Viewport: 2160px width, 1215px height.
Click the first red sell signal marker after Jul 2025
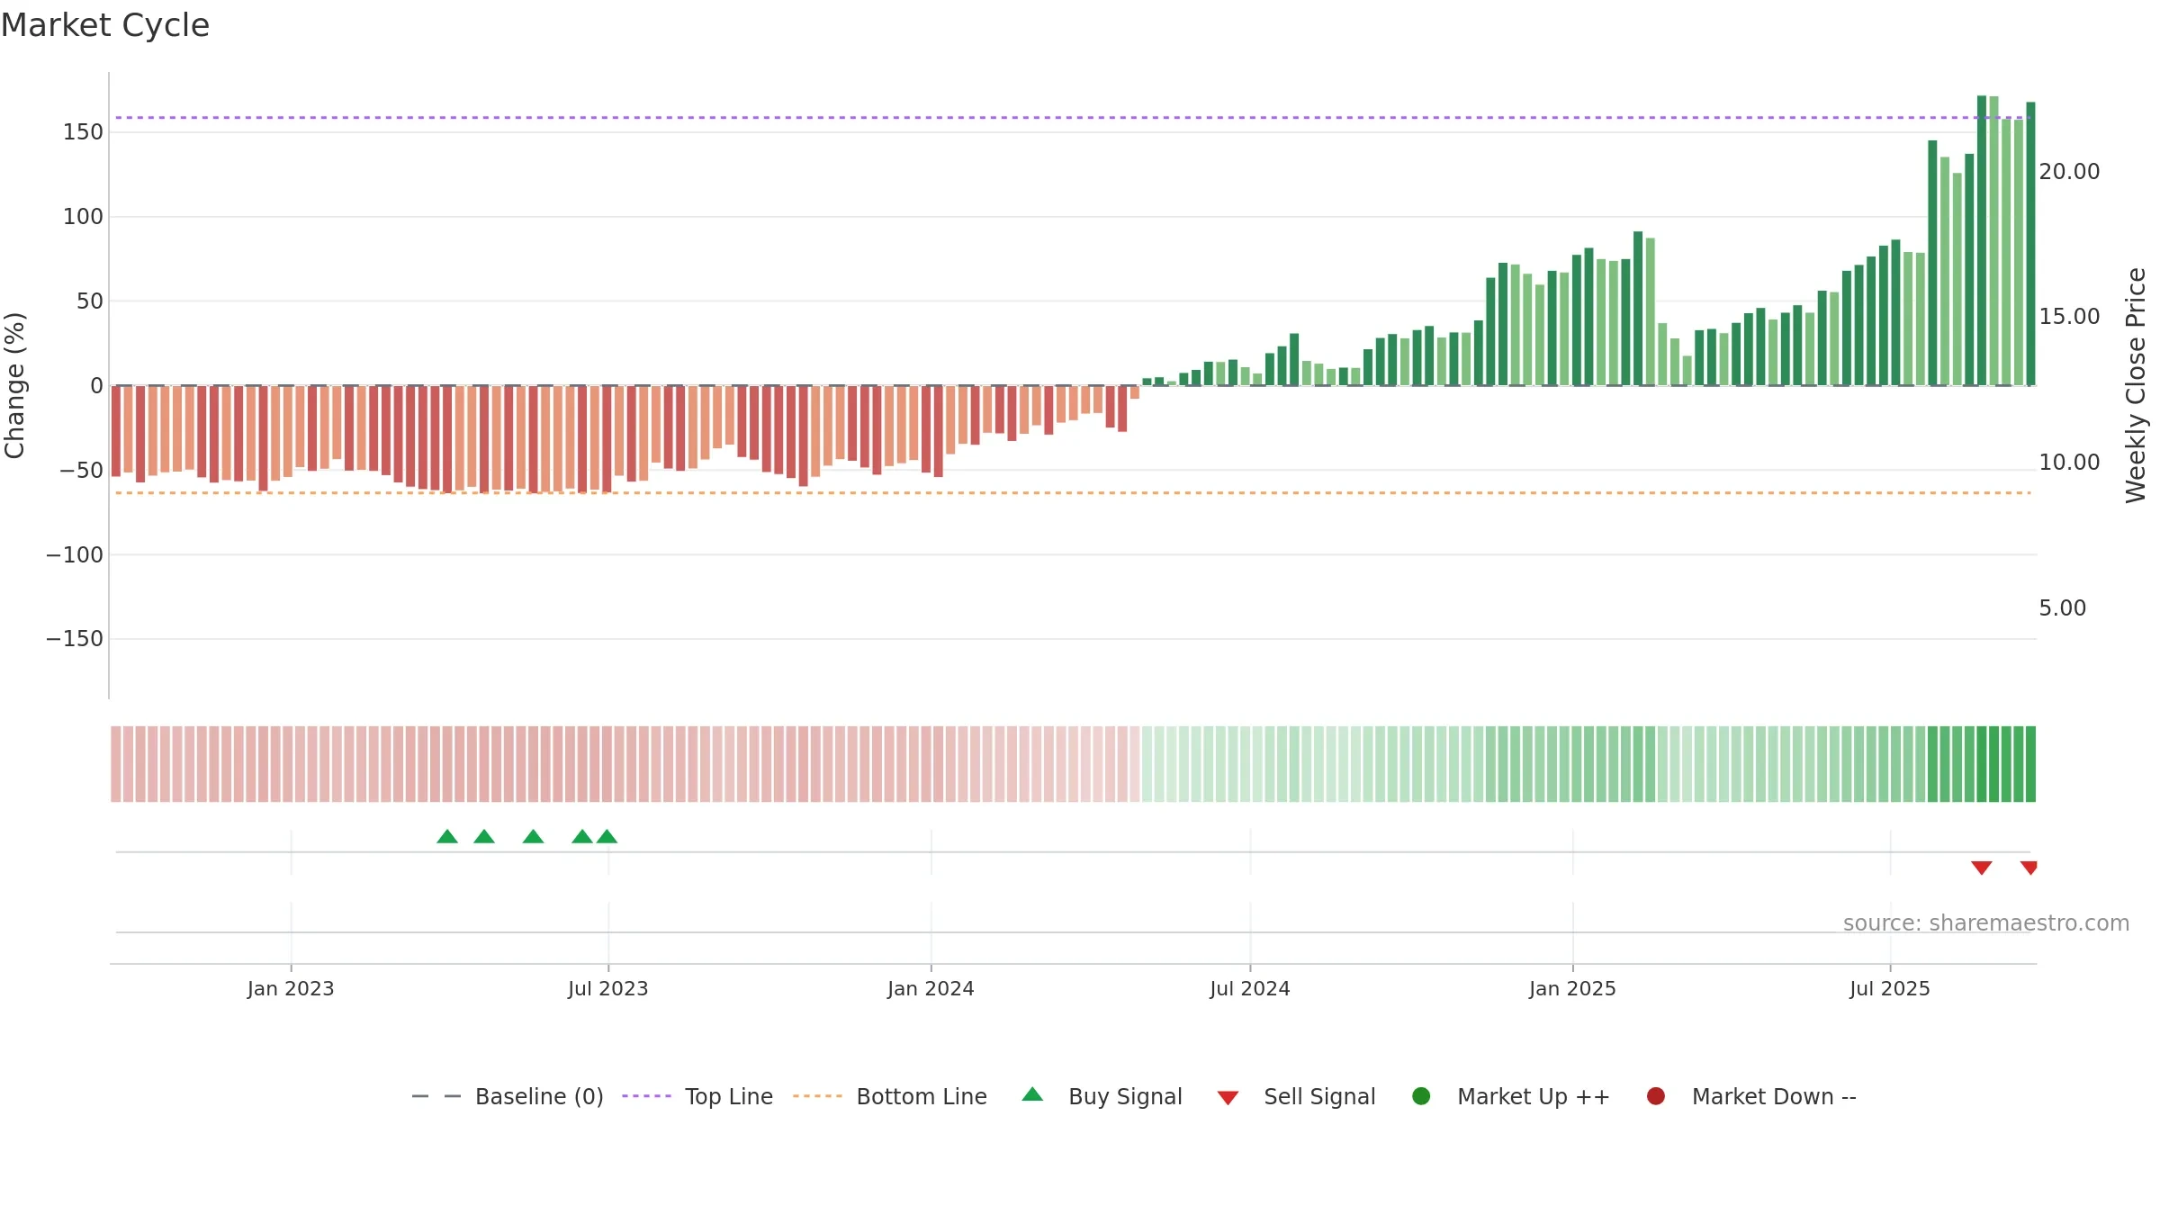tap(1982, 868)
